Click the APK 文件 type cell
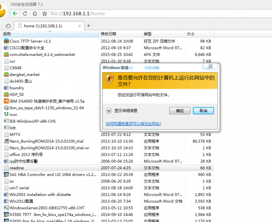The height and width of the screenshot is (222, 272). (152, 55)
